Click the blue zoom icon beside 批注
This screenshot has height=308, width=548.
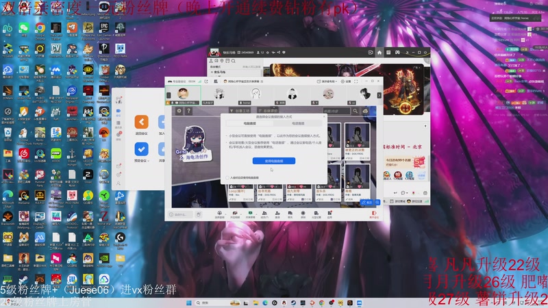[377, 202]
